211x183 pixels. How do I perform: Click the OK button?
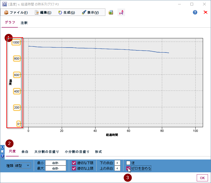[x=202, y=178]
